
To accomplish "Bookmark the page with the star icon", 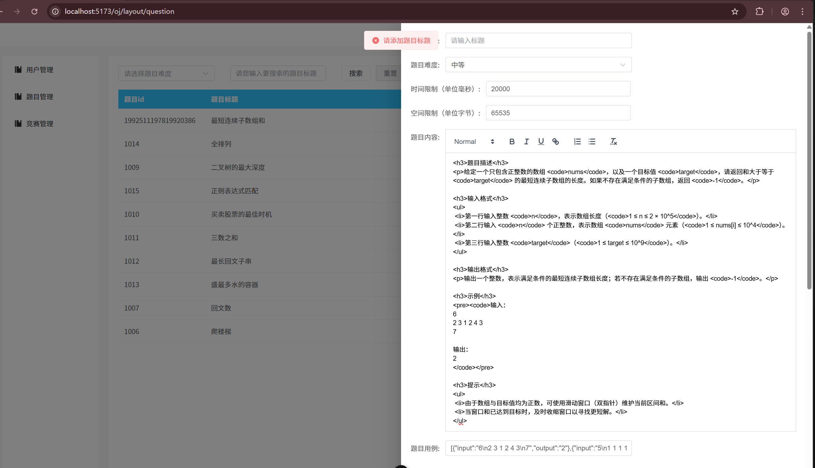I will (735, 11).
